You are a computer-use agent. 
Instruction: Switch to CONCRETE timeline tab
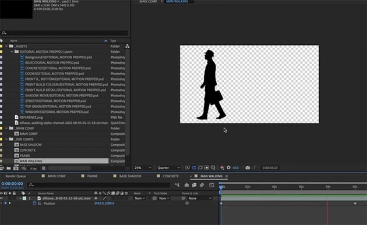click(x=171, y=176)
